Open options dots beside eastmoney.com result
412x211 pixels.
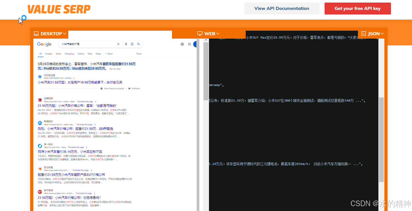[91, 170]
